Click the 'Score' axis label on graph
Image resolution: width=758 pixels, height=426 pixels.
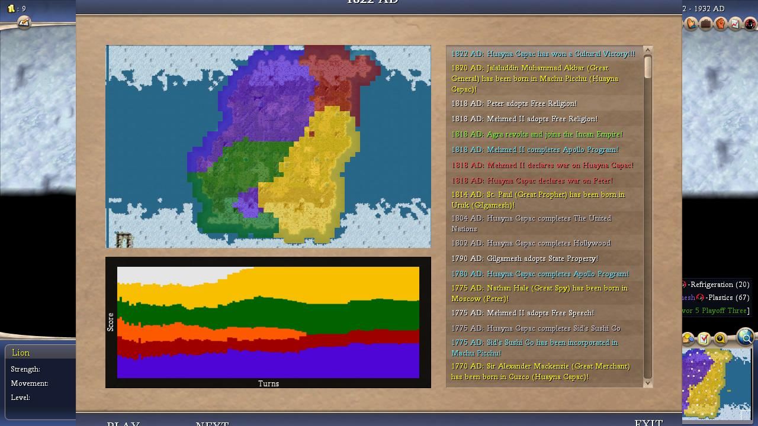point(110,322)
